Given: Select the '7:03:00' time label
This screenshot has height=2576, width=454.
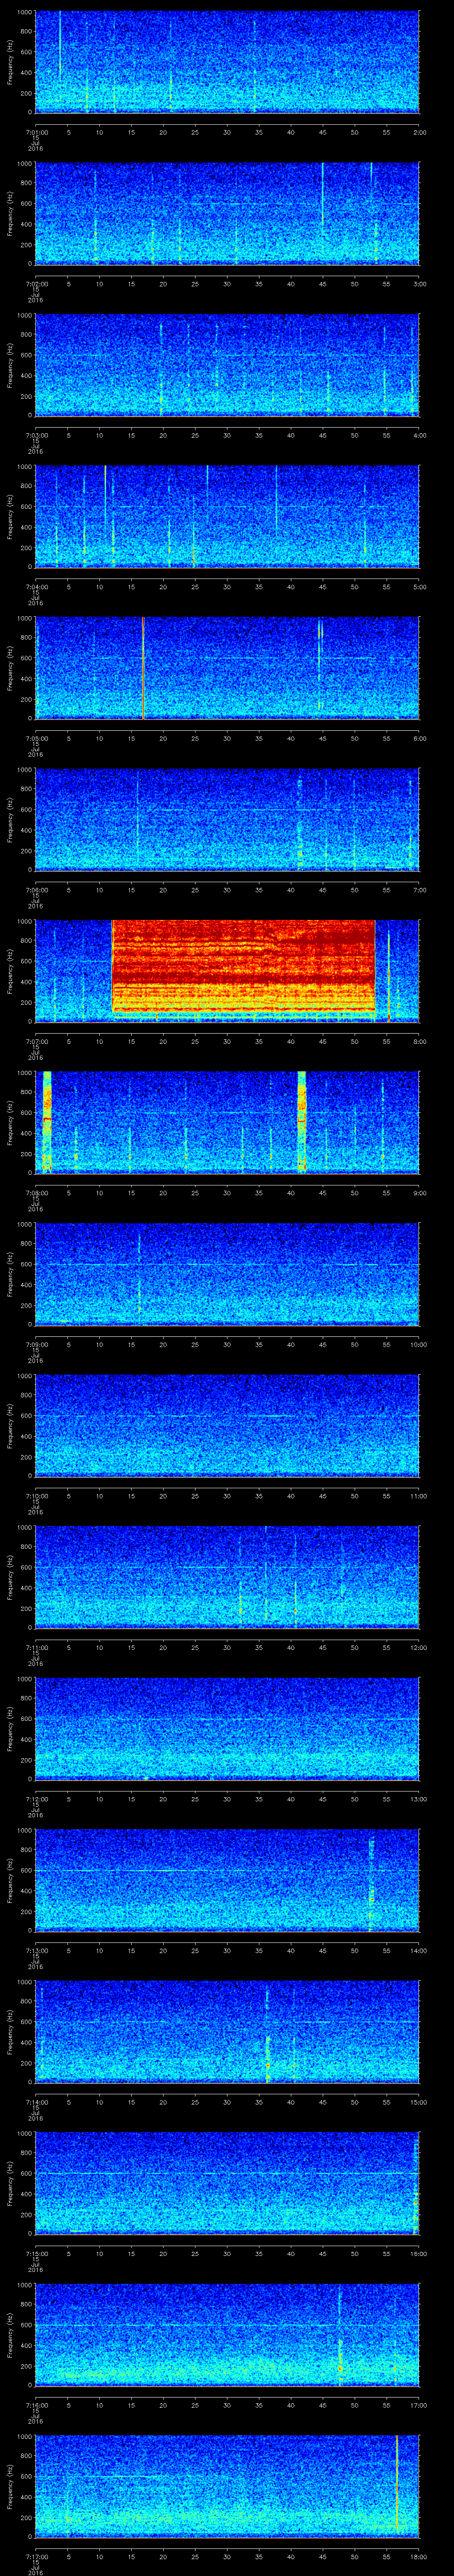Looking at the screenshot, I should click(36, 435).
